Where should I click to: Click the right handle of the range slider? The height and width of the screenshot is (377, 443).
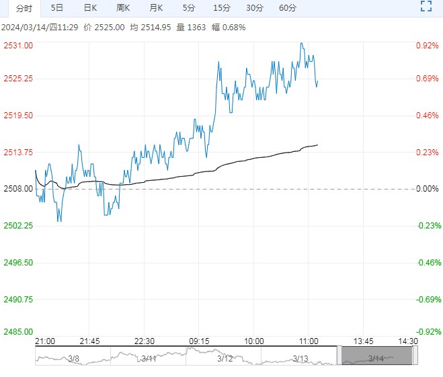tap(415, 356)
